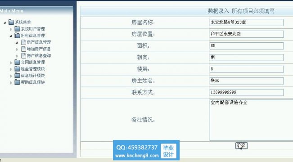293x162 pixels.
Task: Click the 备注情况 text area
Action: [x=251, y=120]
